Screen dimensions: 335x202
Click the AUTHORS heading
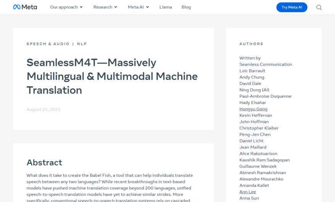[251, 44]
